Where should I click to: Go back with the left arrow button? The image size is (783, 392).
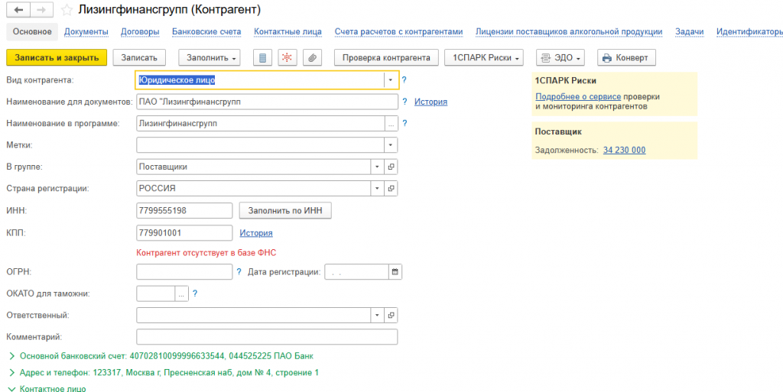(18, 9)
